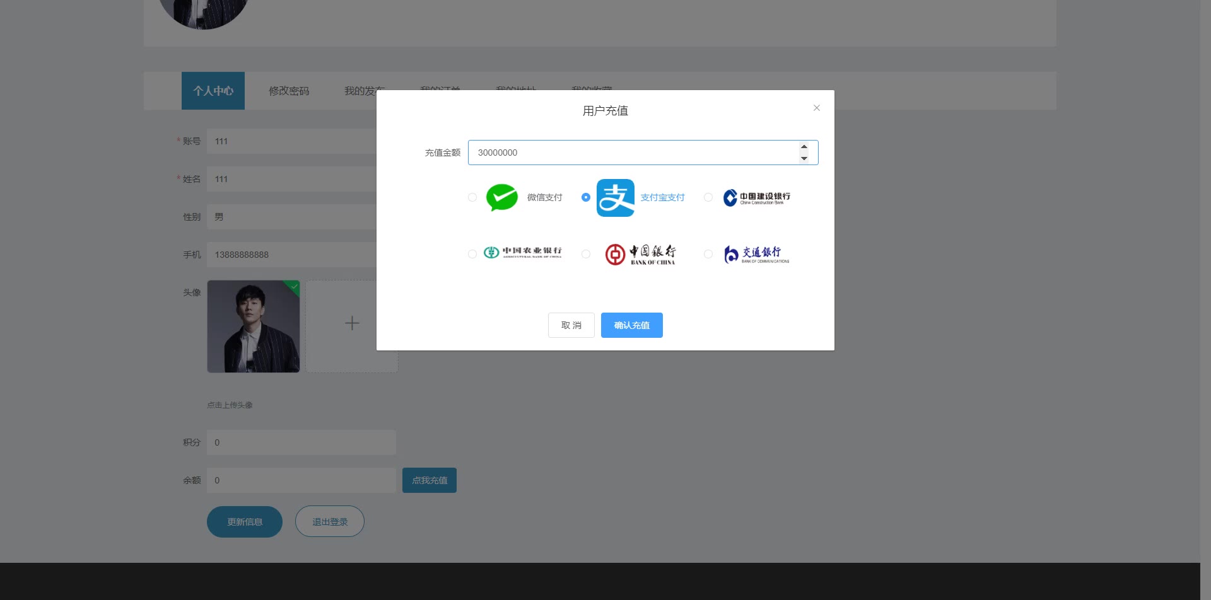The width and height of the screenshot is (1211, 600).
Task: Select the WeChat Pay green icon
Action: click(x=502, y=197)
